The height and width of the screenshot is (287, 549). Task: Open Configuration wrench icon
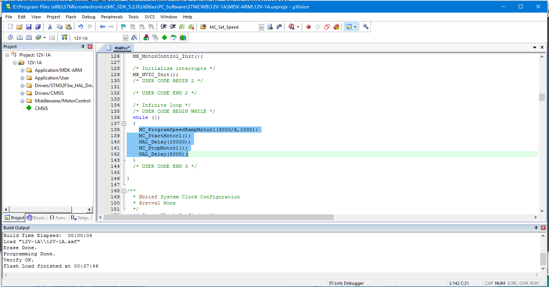[366, 27]
